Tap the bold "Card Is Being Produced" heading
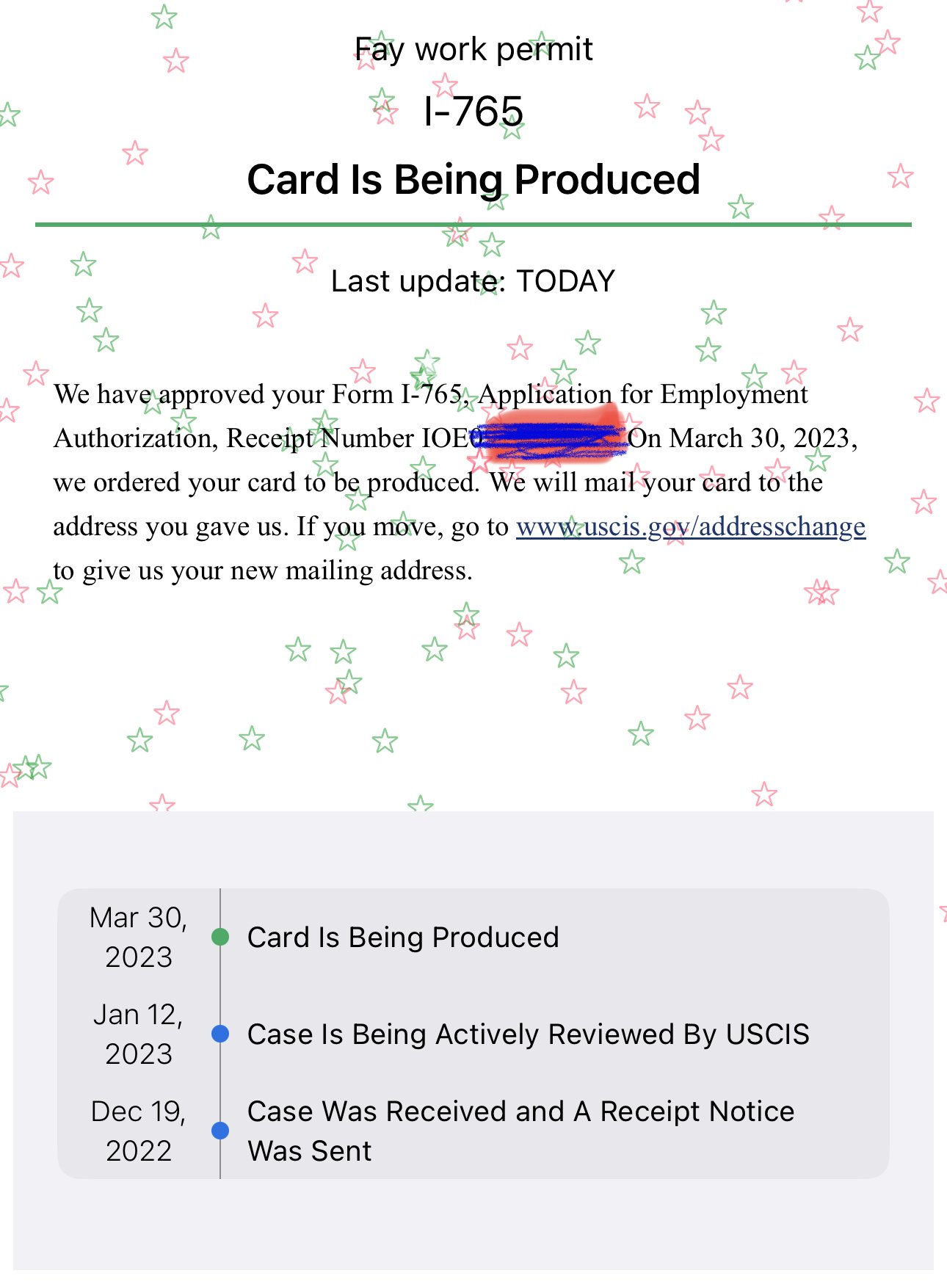The width and height of the screenshot is (947, 1287). [x=473, y=180]
